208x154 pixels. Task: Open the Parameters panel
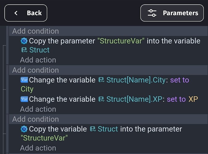tap(172, 13)
